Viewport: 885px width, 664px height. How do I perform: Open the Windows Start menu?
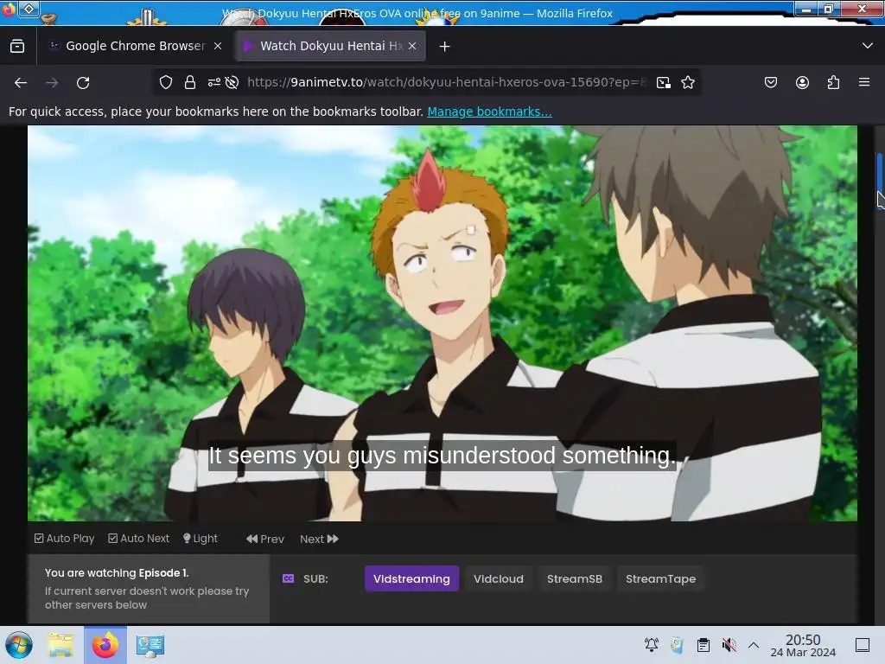click(x=19, y=645)
